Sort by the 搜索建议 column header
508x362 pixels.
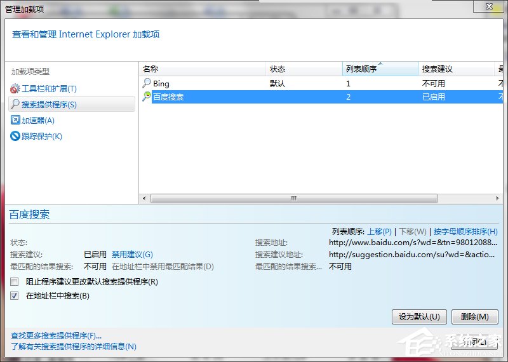coord(456,69)
